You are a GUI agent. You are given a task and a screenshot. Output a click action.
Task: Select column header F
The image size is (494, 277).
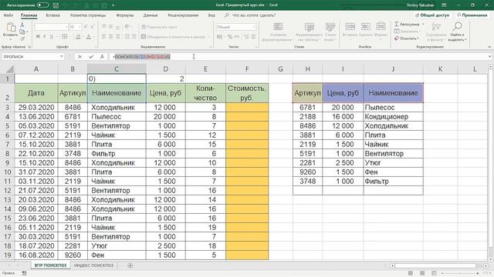click(247, 69)
